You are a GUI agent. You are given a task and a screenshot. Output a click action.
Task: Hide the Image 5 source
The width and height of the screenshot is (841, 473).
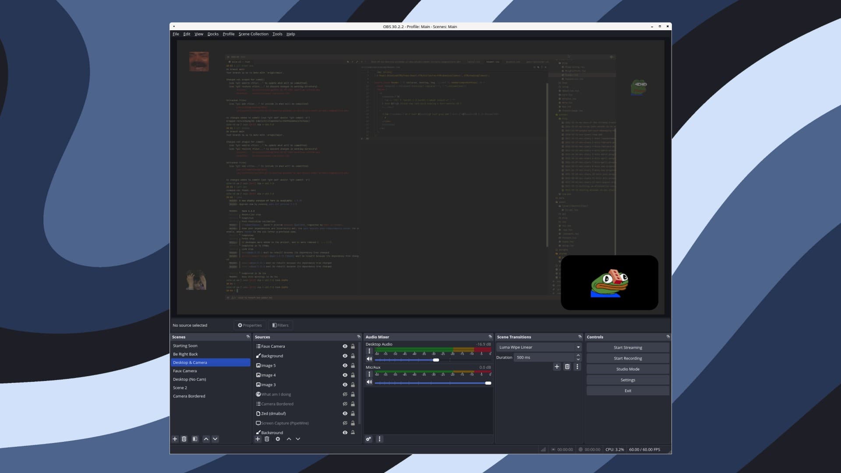(345, 365)
